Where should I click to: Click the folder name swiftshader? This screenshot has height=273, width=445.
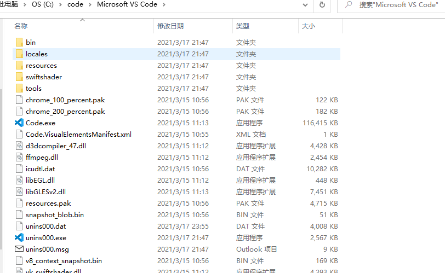click(44, 77)
